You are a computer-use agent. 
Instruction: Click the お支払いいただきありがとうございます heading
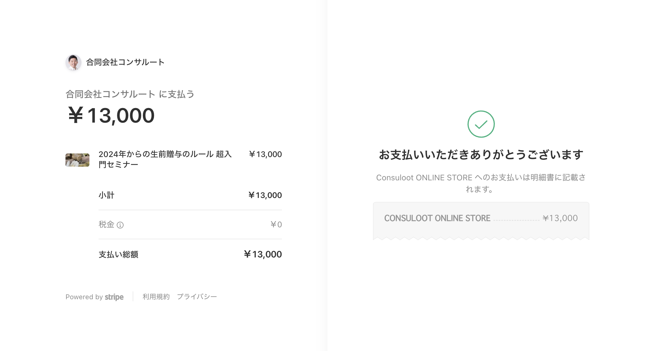pyautogui.click(x=481, y=155)
